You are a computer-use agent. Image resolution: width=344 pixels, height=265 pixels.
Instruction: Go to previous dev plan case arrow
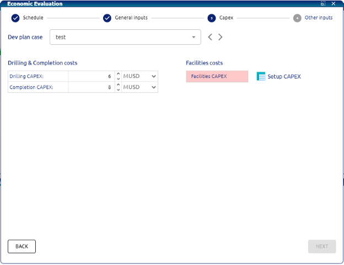(210, 38)
